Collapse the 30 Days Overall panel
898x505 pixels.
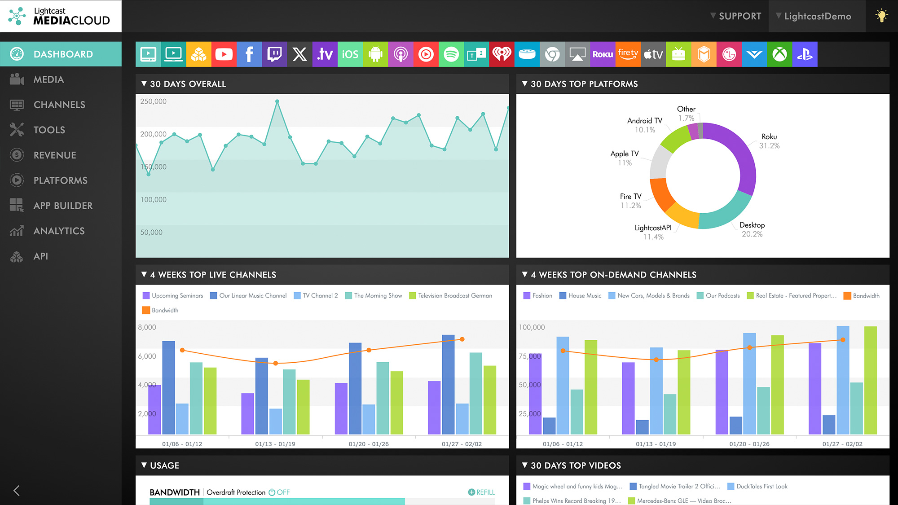pyautogui.click(x=144, y=84)
